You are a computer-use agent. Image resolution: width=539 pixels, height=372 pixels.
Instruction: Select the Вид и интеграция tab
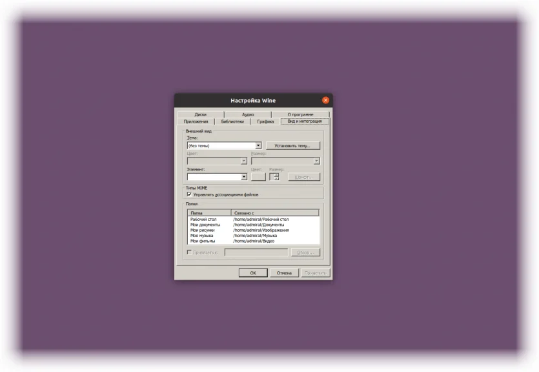[x=305, y=121]
